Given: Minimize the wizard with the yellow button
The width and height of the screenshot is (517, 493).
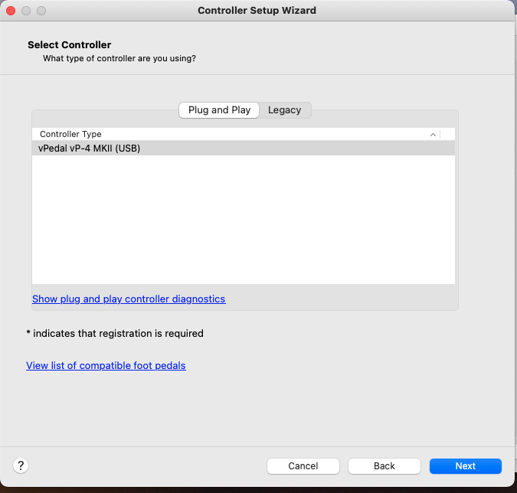Looking at the screenshot, I should tap(26, 11).
